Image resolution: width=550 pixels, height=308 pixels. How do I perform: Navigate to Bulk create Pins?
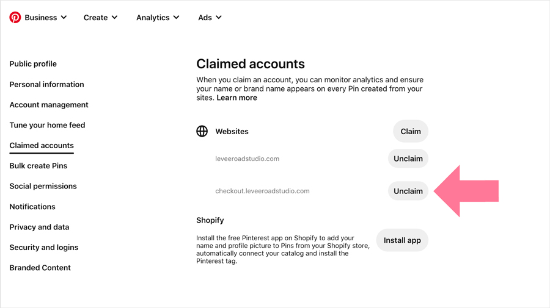point(38,166)
